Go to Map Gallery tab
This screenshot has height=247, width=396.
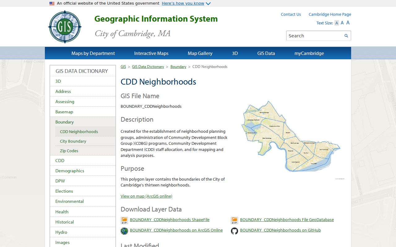click(x=200, y=53)
